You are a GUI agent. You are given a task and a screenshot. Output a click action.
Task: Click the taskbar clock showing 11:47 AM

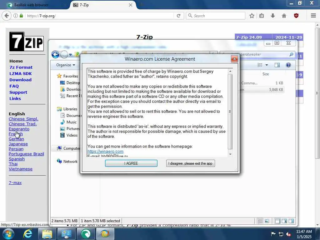304,234
